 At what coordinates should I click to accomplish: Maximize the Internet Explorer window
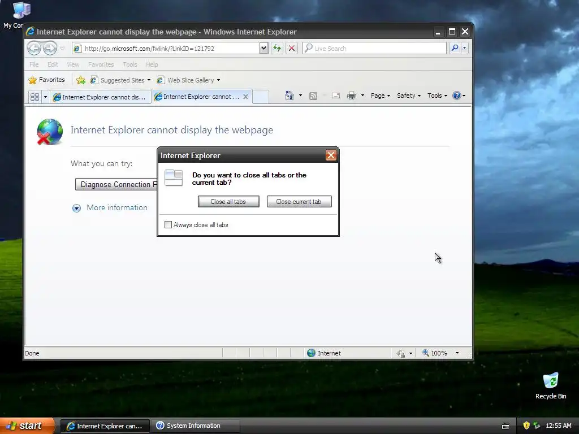pos(452,32)
